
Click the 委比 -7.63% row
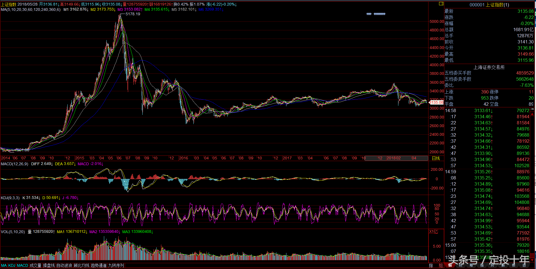489,85
